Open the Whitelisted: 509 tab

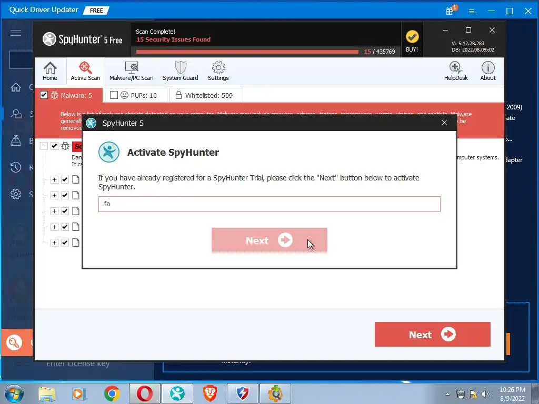[x=206, y=95]
